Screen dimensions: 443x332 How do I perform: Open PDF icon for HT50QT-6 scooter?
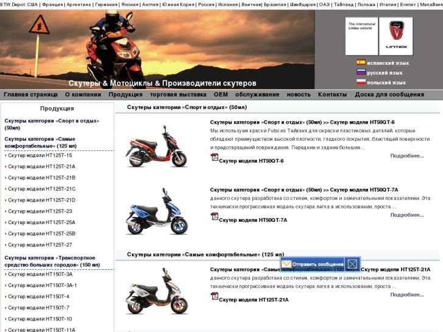(214, 158)
